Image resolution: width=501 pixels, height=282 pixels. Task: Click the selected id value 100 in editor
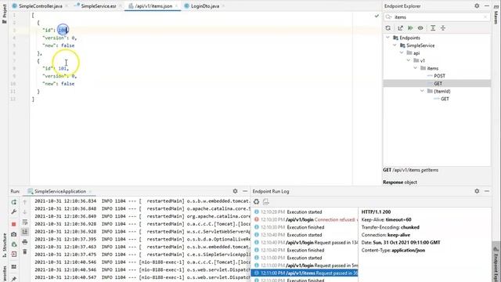point(63,30)
